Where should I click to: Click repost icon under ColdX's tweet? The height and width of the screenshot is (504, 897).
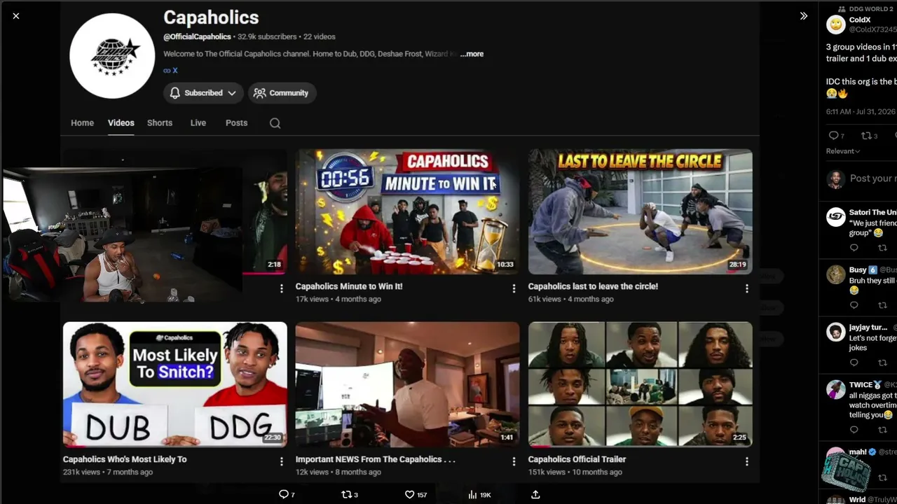[x=866, y=136]
